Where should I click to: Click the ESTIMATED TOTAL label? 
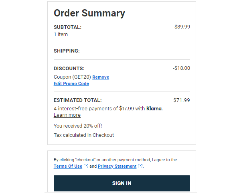pos(78,100)
